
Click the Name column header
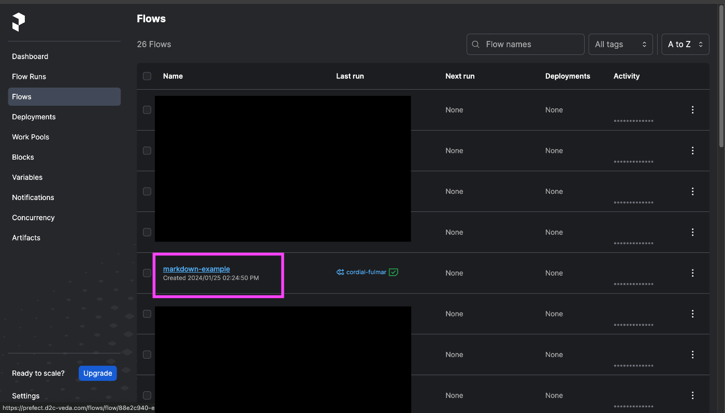point(173,76)
